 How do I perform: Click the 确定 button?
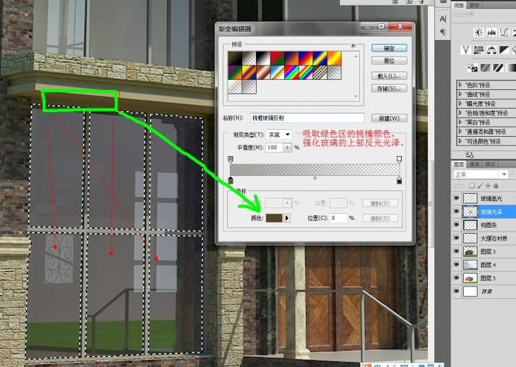[389, 48]
